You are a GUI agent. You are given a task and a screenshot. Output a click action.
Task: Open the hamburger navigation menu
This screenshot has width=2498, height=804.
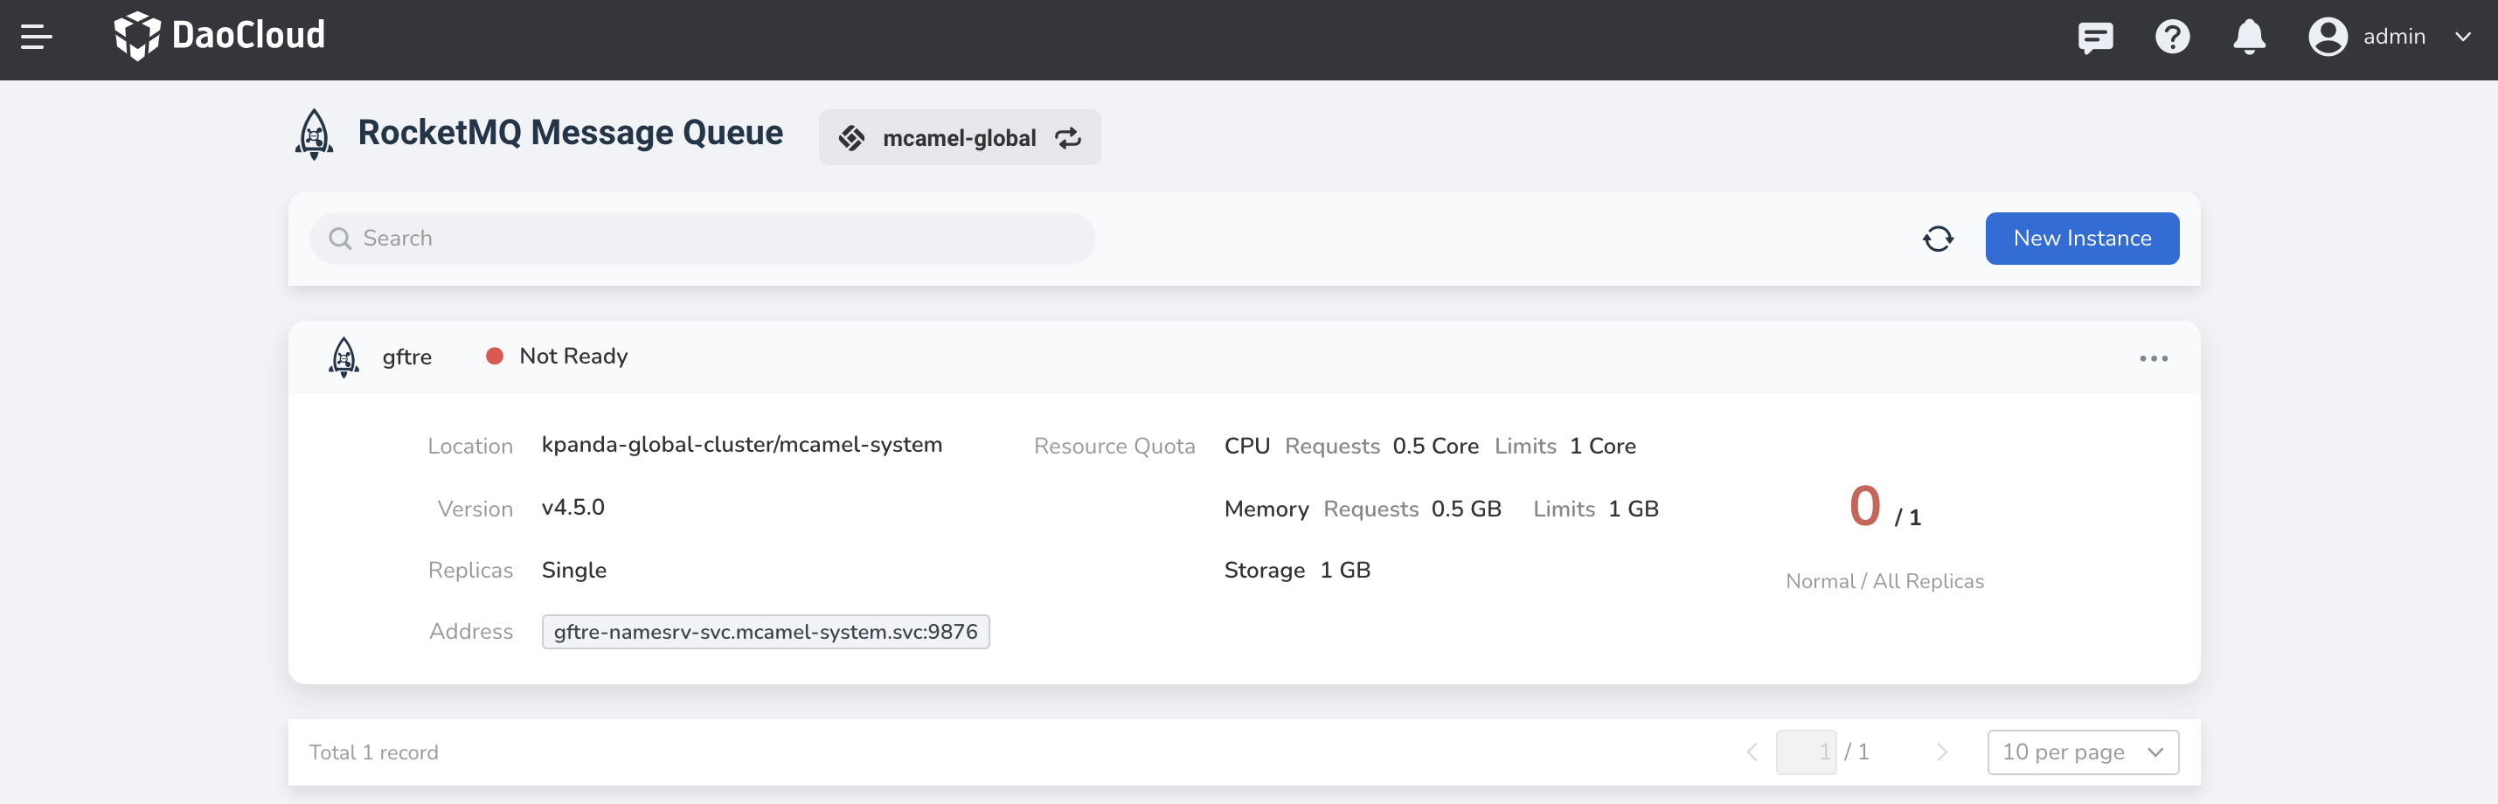pos(36,37)
